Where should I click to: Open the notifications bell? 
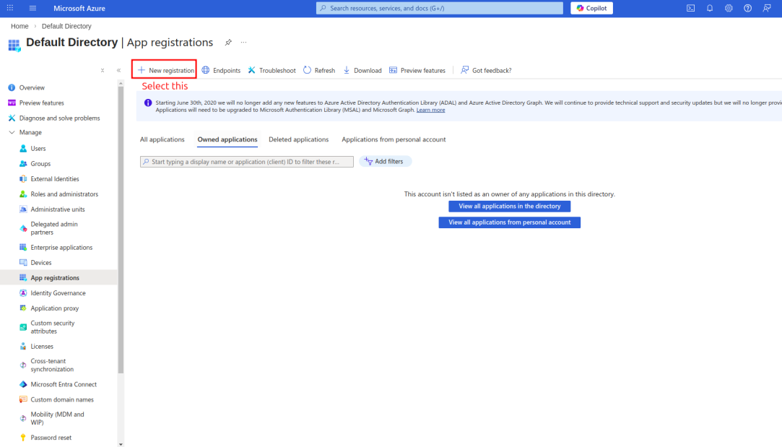(710, 8)
